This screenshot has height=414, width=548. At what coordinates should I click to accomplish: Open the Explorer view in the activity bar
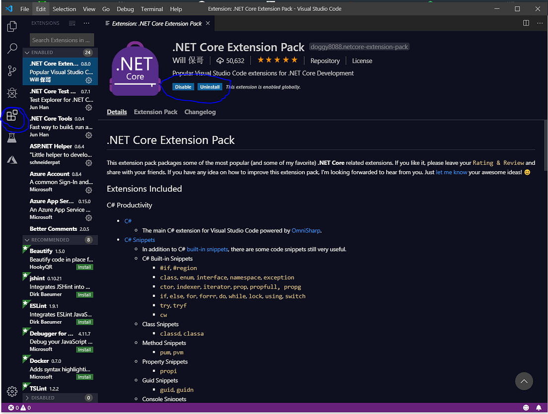tap(12, 26)
